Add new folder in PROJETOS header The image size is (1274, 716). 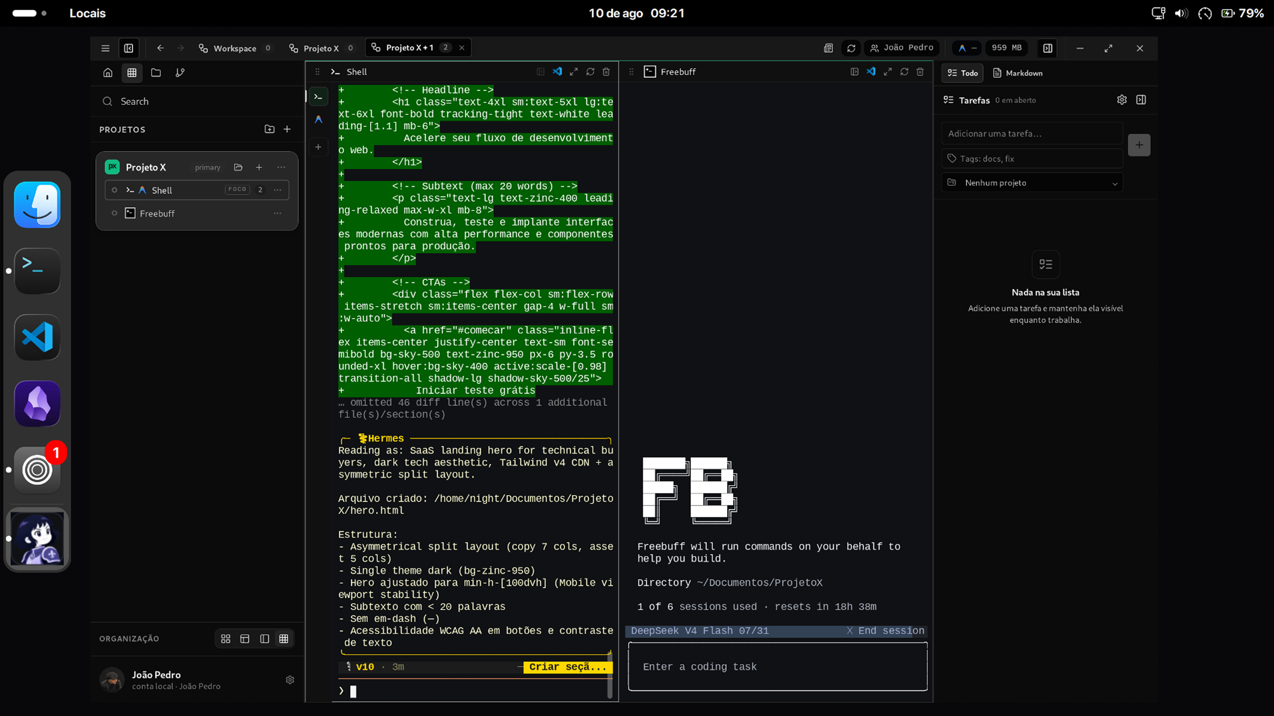[x=269, y=129]
